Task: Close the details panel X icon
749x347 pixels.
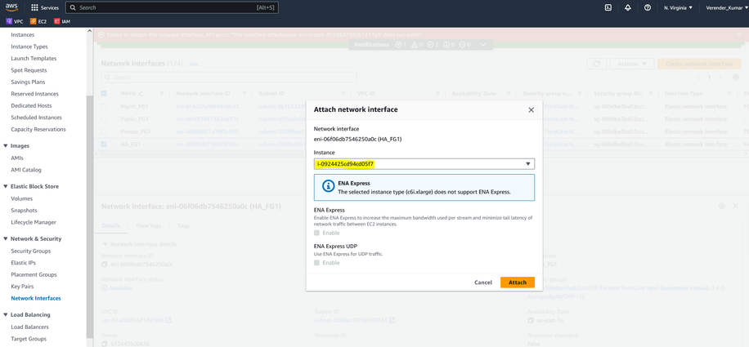Action: point(736,206)
